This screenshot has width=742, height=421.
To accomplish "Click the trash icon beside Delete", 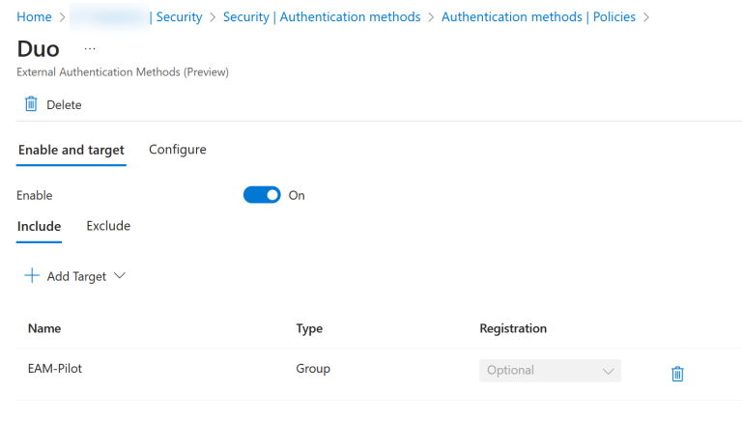I will click(30, 104).
